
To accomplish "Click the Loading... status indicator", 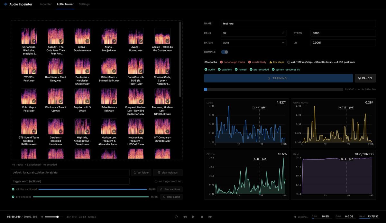I will point(301,217).
